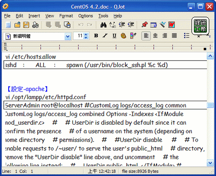Screen dimensions: 216x176
Task: Align text left
Action: tap(146, 35)
